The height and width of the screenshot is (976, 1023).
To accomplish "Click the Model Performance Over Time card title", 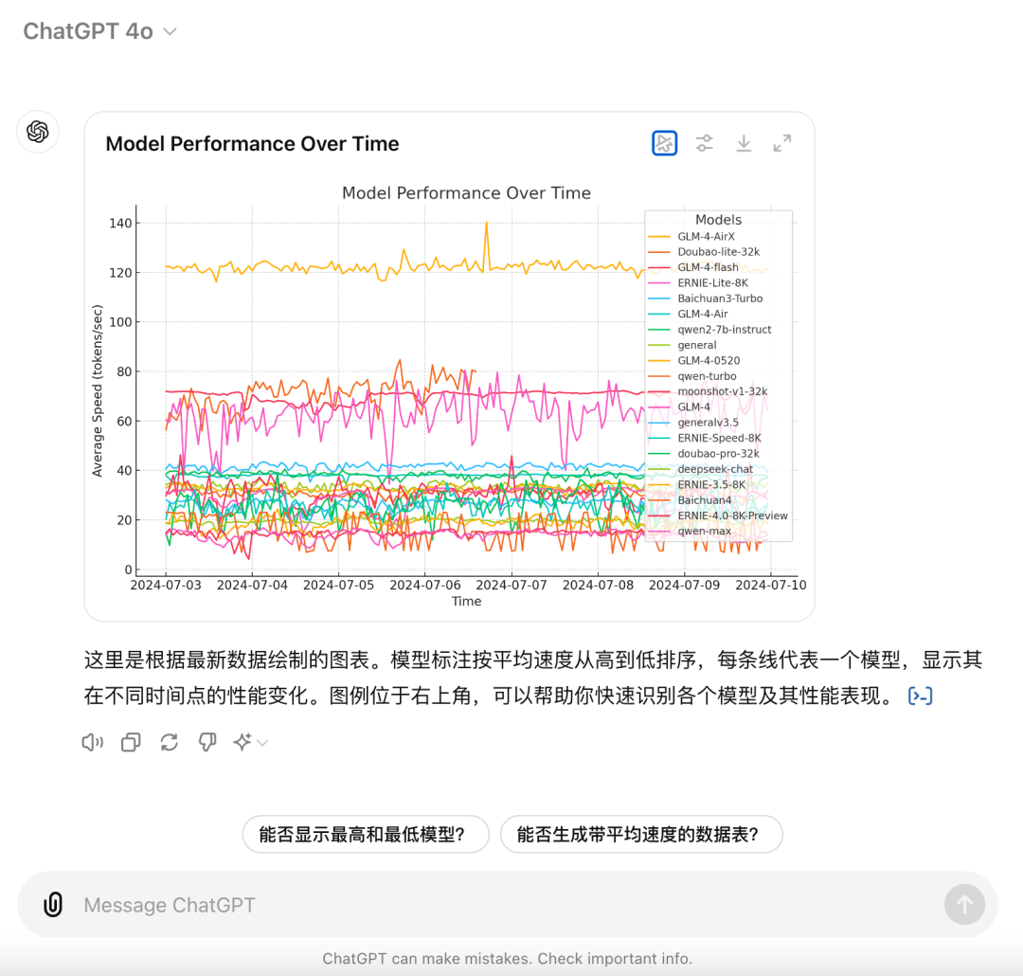I will tap(252, 144).
